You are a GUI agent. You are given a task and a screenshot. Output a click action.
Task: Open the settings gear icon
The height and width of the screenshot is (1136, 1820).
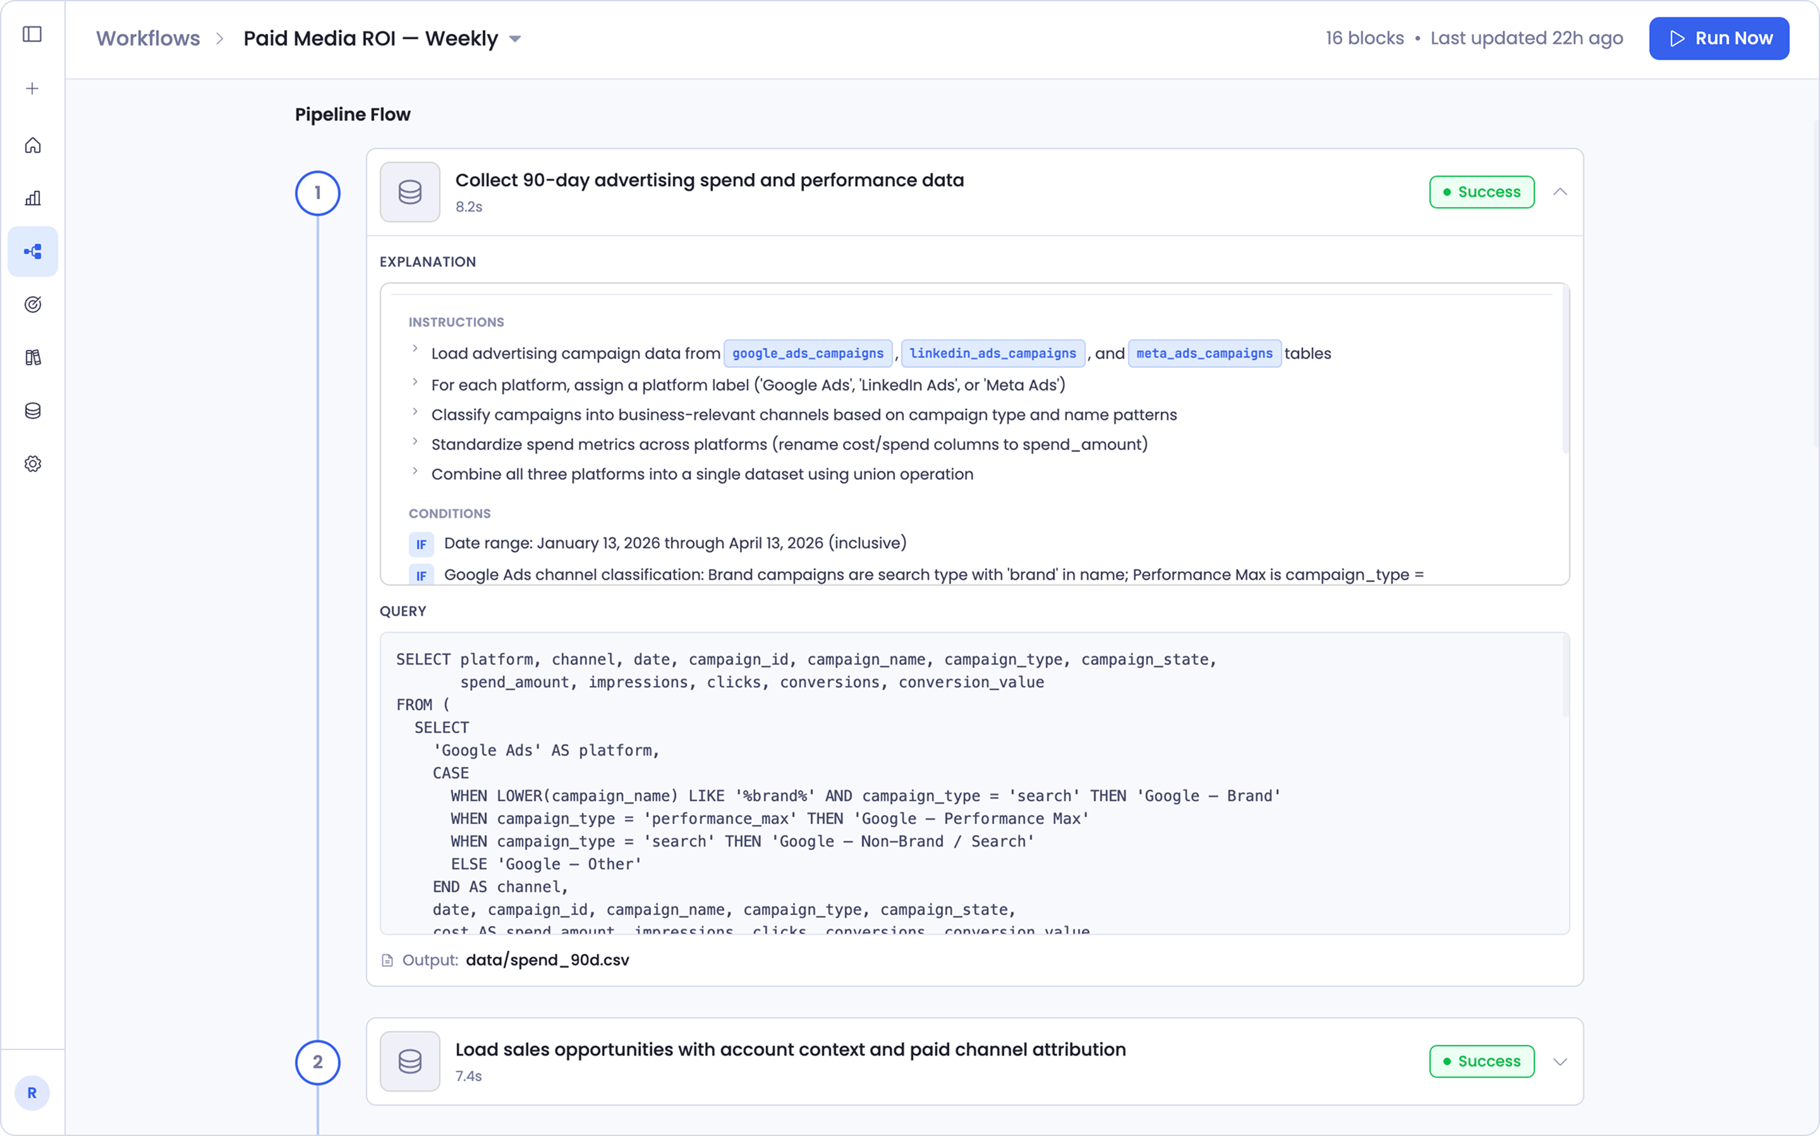click(32, 464)
